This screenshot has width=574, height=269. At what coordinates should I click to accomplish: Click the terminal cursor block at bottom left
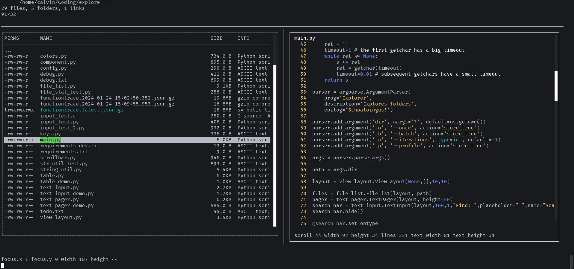pyautogui.click(x=3, y=266)
